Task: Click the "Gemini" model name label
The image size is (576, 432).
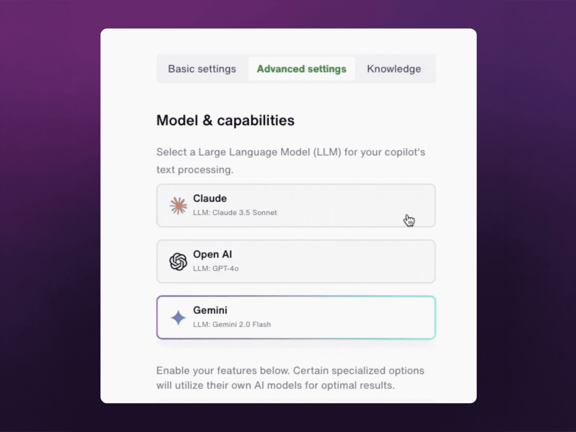Action: (x=210, y=310)
